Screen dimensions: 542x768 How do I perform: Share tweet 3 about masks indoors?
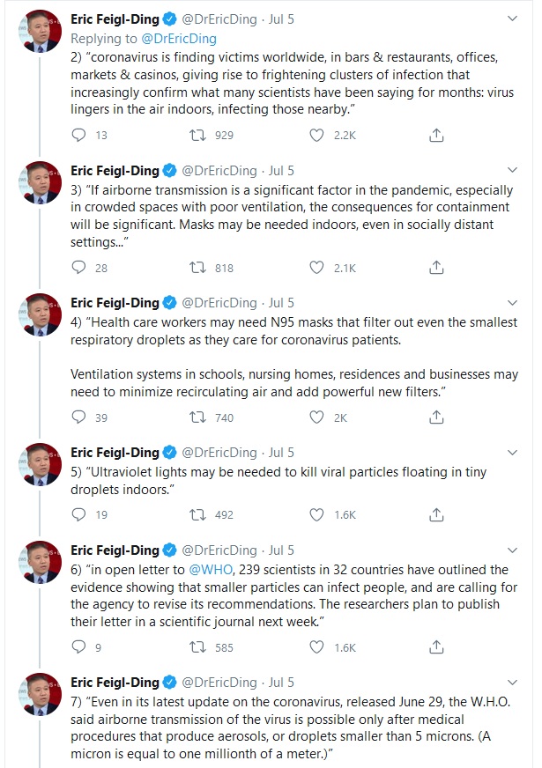[436, 268]
